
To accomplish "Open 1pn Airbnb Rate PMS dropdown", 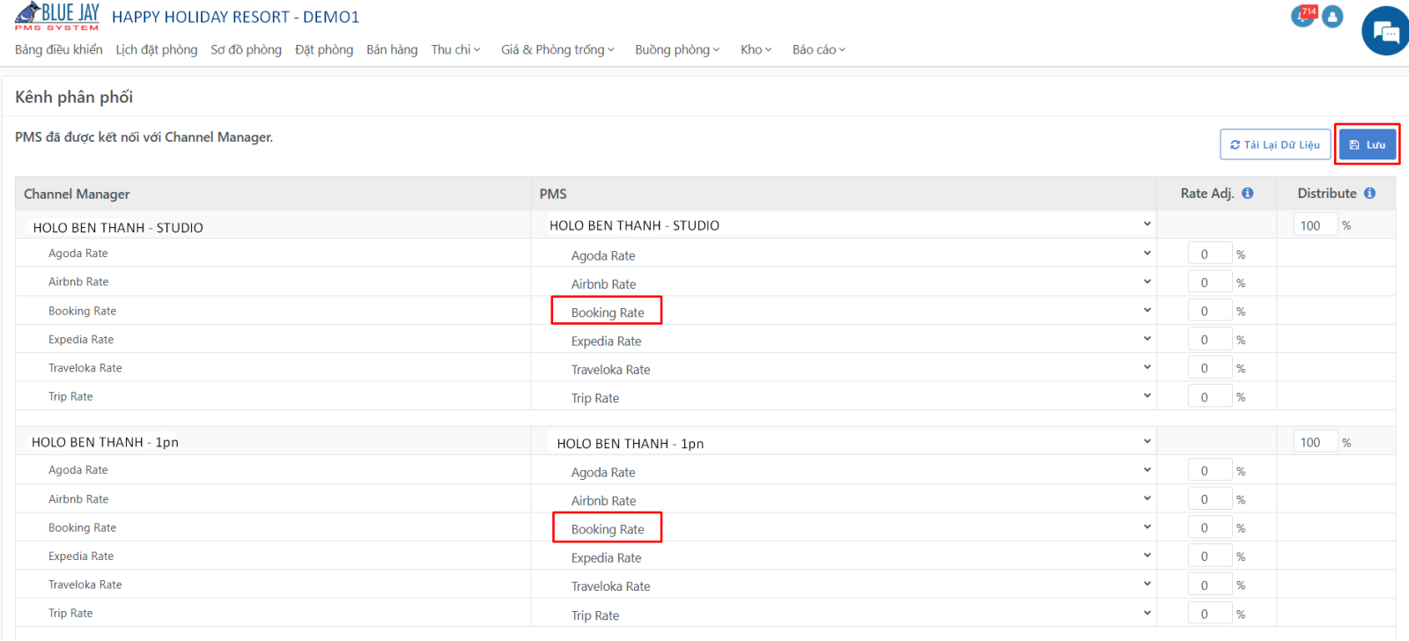I will (850, 499).
